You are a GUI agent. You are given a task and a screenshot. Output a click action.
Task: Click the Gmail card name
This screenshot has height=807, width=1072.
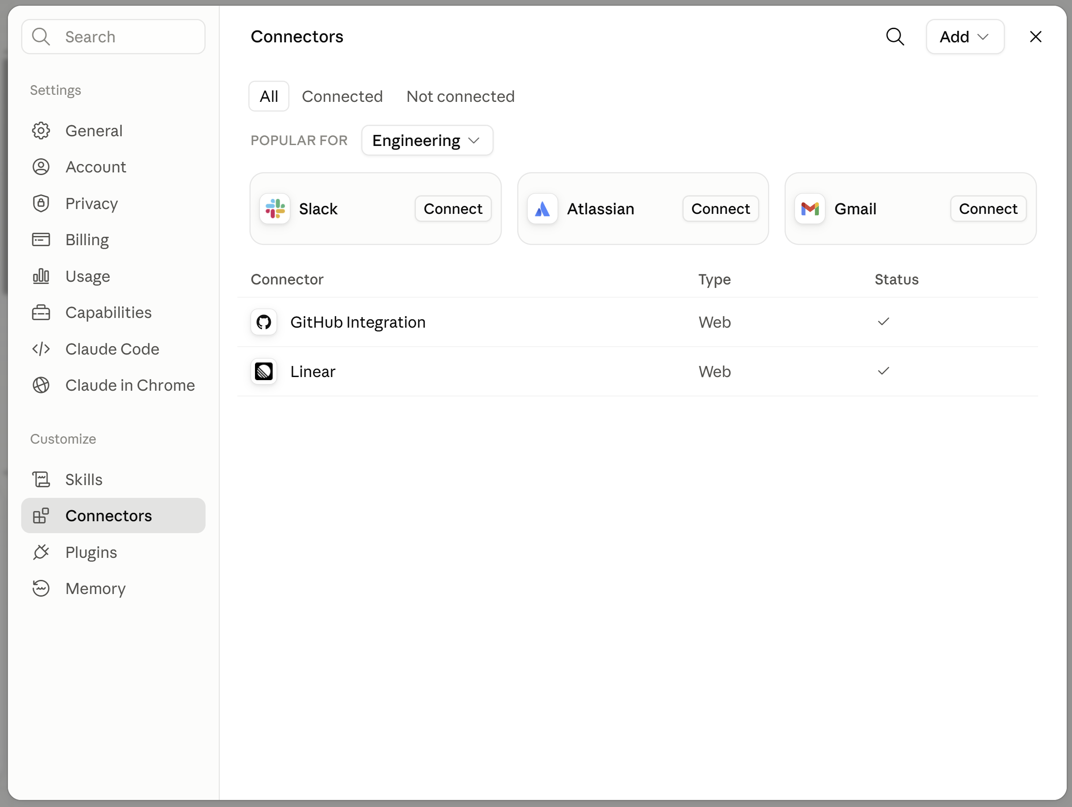855,209
